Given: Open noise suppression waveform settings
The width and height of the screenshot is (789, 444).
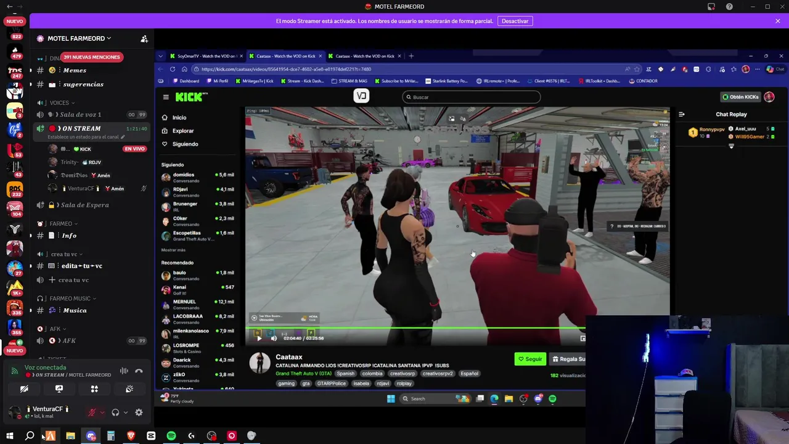Looking at the screenshot, I should 124,371.
